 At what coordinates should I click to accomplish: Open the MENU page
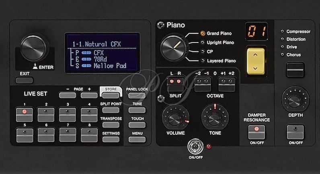[x=137, y=140]
